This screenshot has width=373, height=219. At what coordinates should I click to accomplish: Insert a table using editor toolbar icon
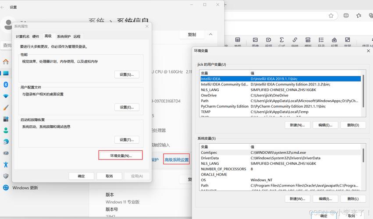click(238, 40)
